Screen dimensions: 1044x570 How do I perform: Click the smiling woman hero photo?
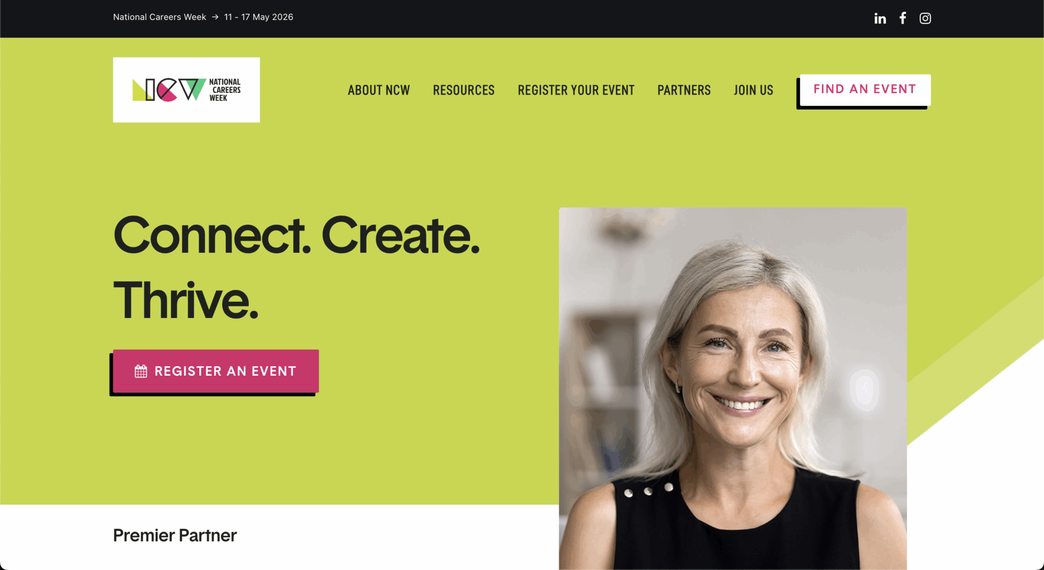coord(733,388)
